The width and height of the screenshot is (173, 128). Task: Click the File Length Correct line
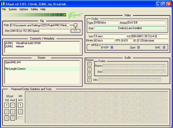click(x=42, y=69)
